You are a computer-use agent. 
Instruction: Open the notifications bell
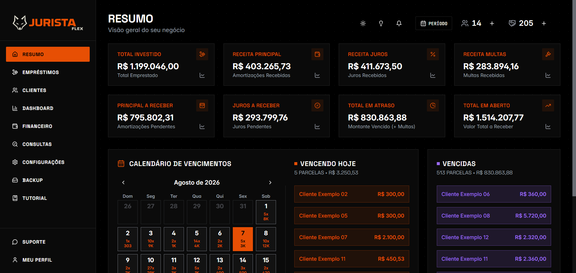pos(399,23)
